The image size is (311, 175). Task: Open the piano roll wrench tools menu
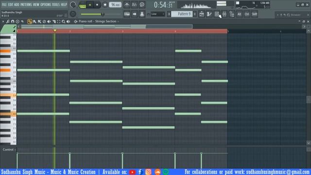(8, 21)
